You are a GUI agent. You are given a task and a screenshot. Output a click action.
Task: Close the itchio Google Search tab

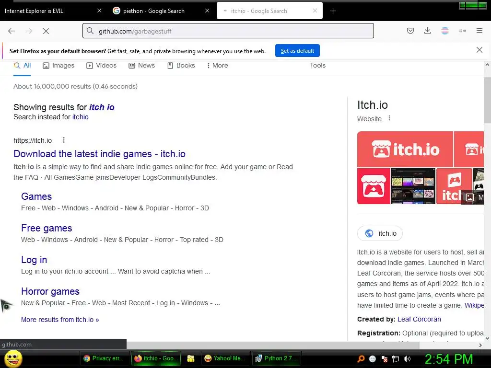click(x=315, y=11)
